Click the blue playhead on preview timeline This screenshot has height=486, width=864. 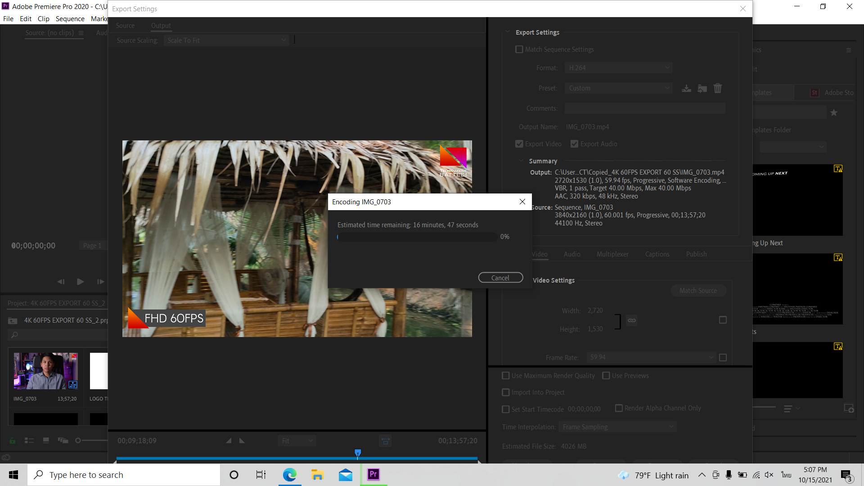click(x=358, y=453)
